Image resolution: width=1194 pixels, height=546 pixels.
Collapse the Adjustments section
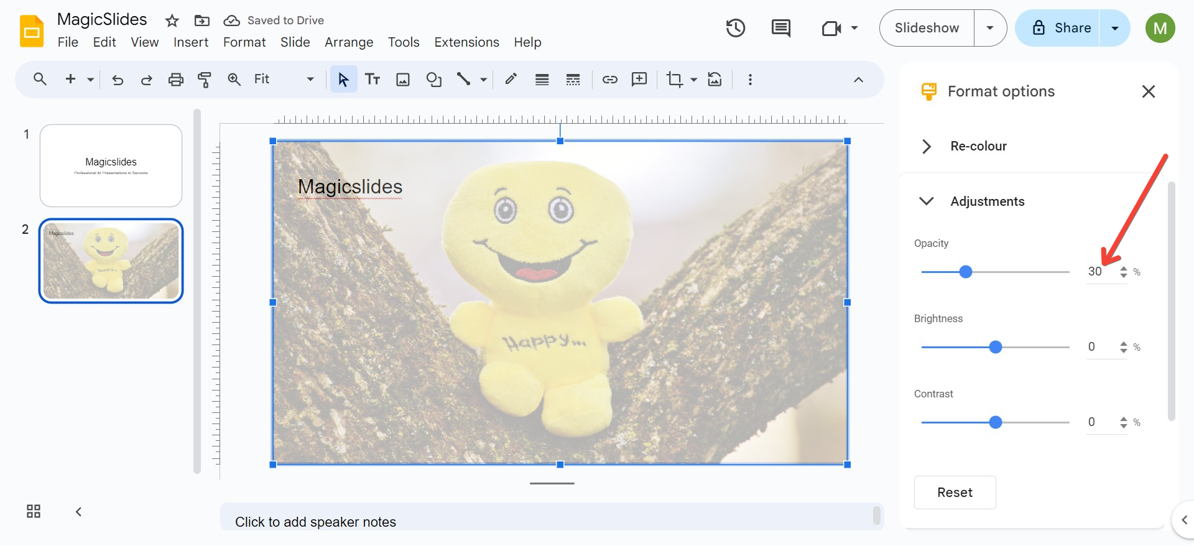coord(927,201)
